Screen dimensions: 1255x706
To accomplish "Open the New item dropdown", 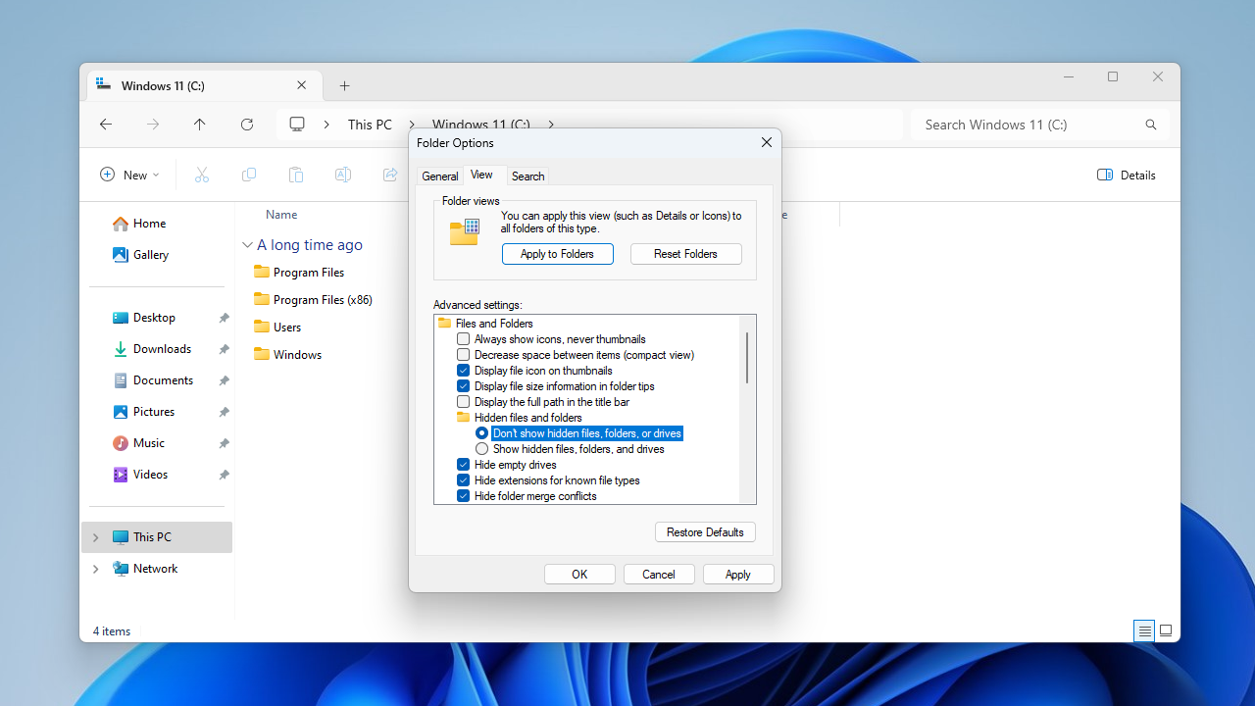I will [129, 175].
